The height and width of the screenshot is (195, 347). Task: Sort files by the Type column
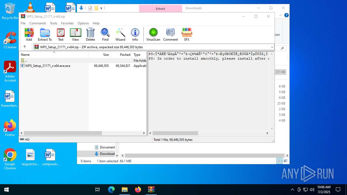[139, 54]
